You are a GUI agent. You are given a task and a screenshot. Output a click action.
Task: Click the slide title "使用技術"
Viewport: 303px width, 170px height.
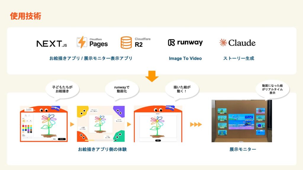click(25, 16)
